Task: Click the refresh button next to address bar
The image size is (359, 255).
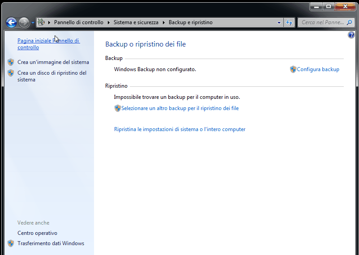Action: click(289, 22)
